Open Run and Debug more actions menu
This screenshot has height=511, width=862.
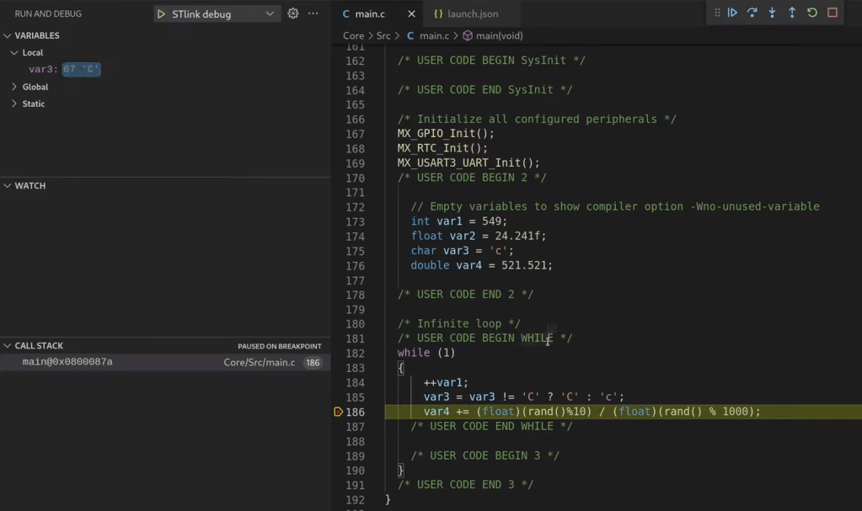[x=313, y=13]
